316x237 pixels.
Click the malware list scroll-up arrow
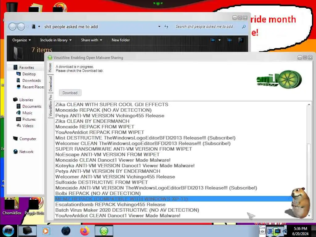click(309, 104)
